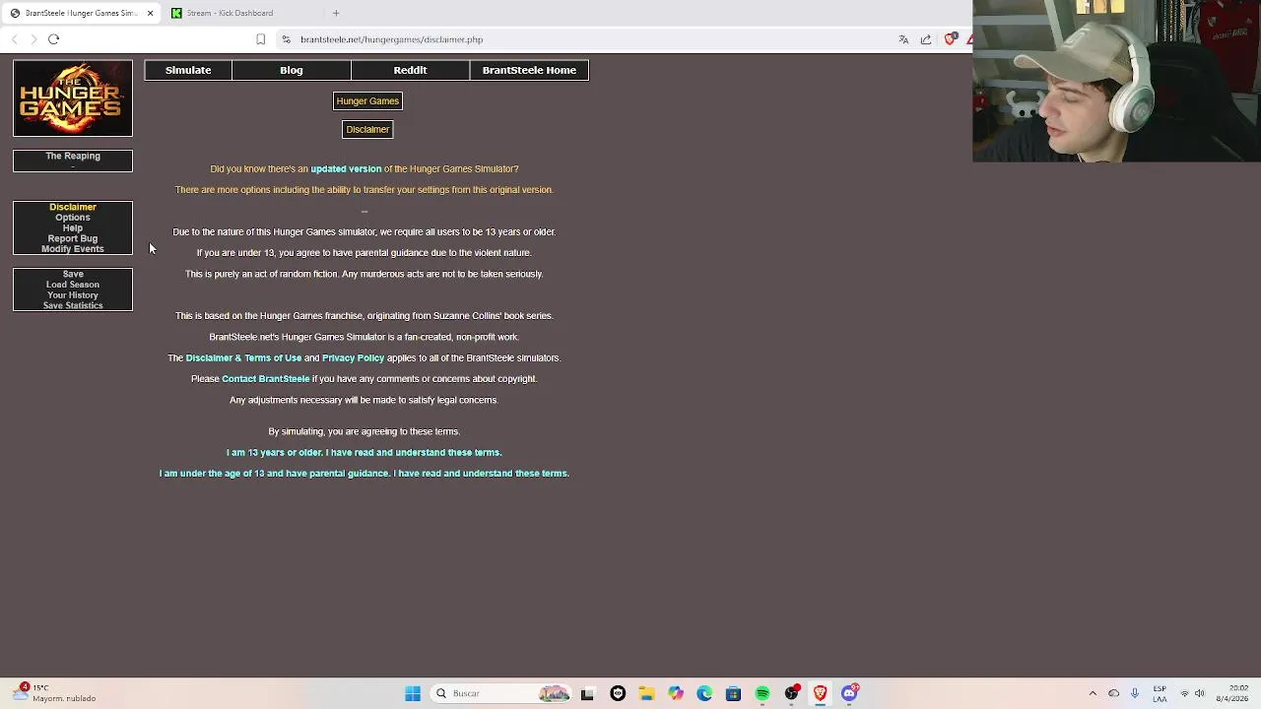This screenshot has height=709, width=1261.
Task: Open Spotify from the taskbar
Action: (x=763, y=693)
